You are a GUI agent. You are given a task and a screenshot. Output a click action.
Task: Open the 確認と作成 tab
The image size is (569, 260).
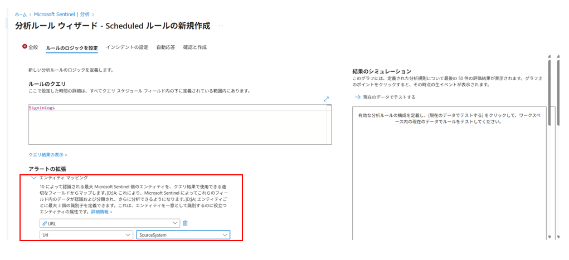click(194, 47)
